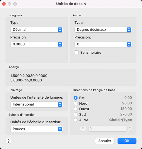Click the custom angle input field

(x=107, y=129)
